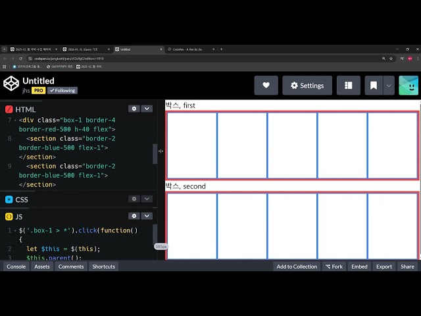421x316 pixels.
Task: Switch to the CodePen browser tab
Action: click(187, 49)
